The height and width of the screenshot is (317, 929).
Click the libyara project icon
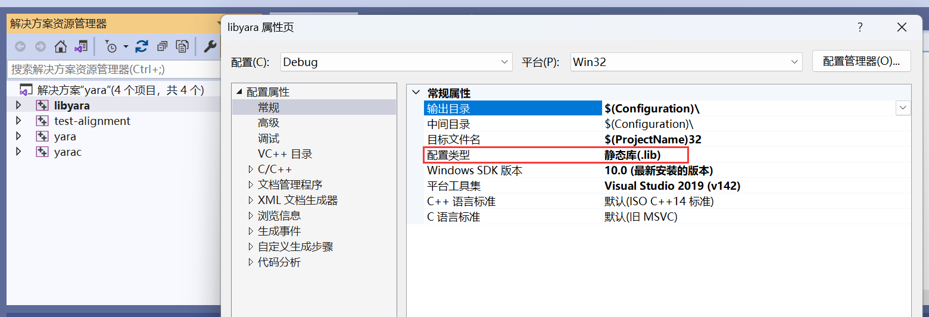(42, 106)
